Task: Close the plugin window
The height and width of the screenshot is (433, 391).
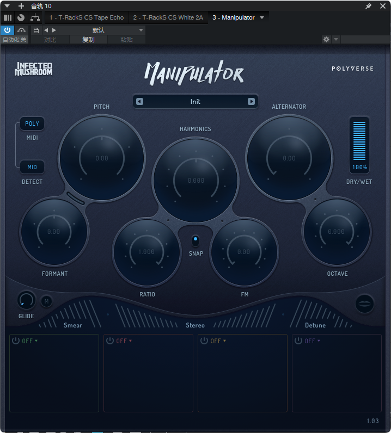Action: [x=383, y=6]
